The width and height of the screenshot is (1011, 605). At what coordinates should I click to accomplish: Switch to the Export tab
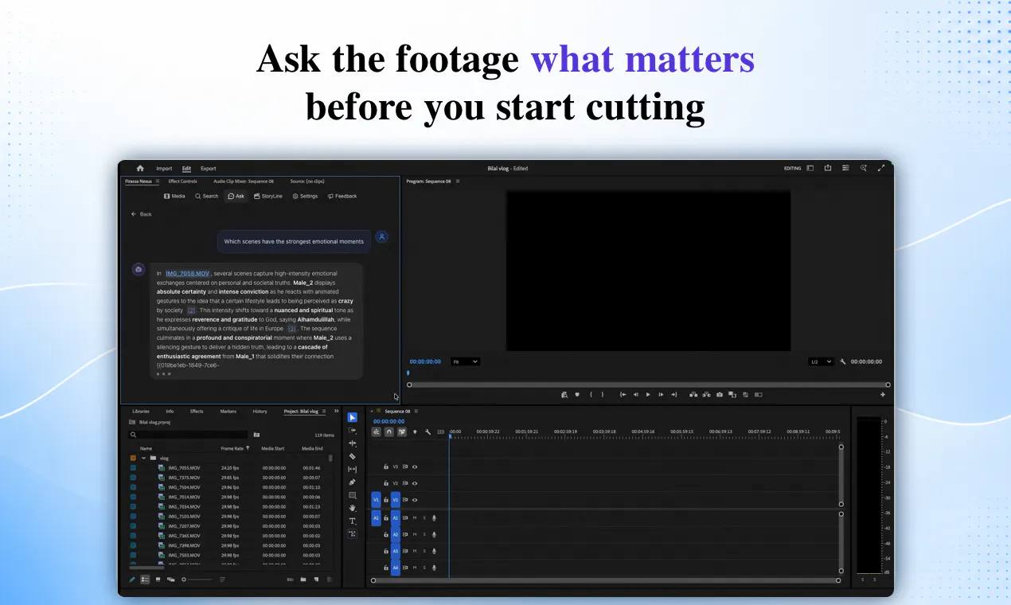[x=209, y=169]
